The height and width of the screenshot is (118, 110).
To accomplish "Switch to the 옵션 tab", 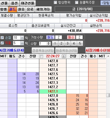I will point(14,3).
